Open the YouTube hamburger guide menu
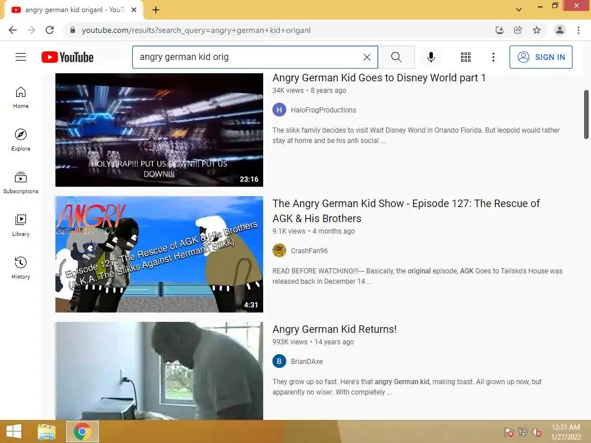This screenshot has width=591, height=443. [21, 57]
